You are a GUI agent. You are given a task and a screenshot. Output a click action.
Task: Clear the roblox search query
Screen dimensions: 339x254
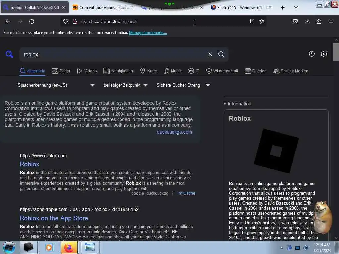coord(210,54)
